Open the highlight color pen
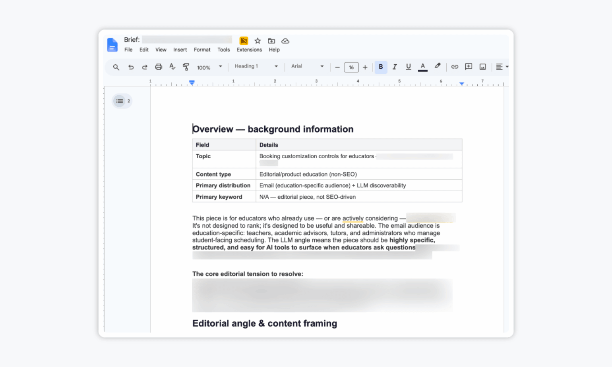Screen dimensions: 612x367 pos(438,66)
